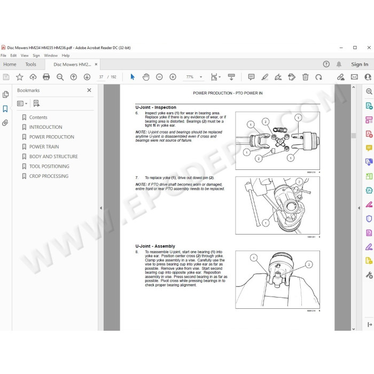
Task: Jump to POWER PRODUCTION bookmark
Action: 51,137
